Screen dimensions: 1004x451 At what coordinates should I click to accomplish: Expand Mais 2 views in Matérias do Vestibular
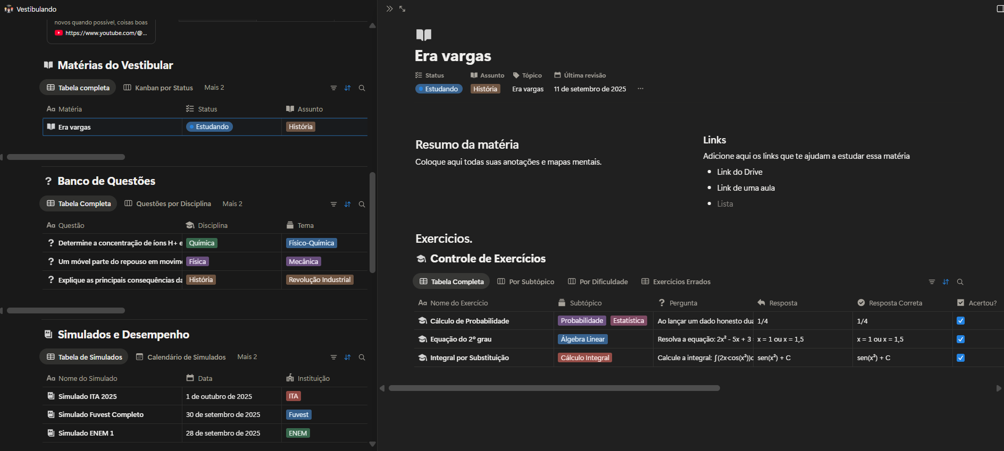tap(214, 88)
